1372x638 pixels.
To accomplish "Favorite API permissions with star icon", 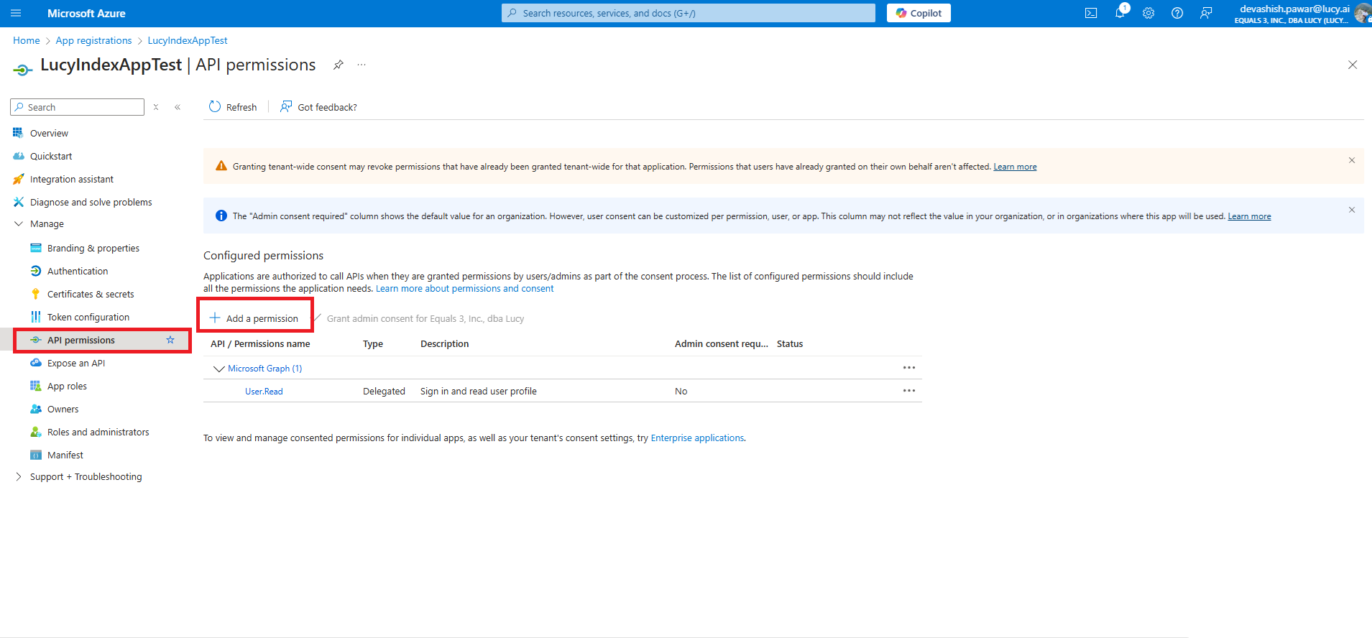I will click(170, 340).
